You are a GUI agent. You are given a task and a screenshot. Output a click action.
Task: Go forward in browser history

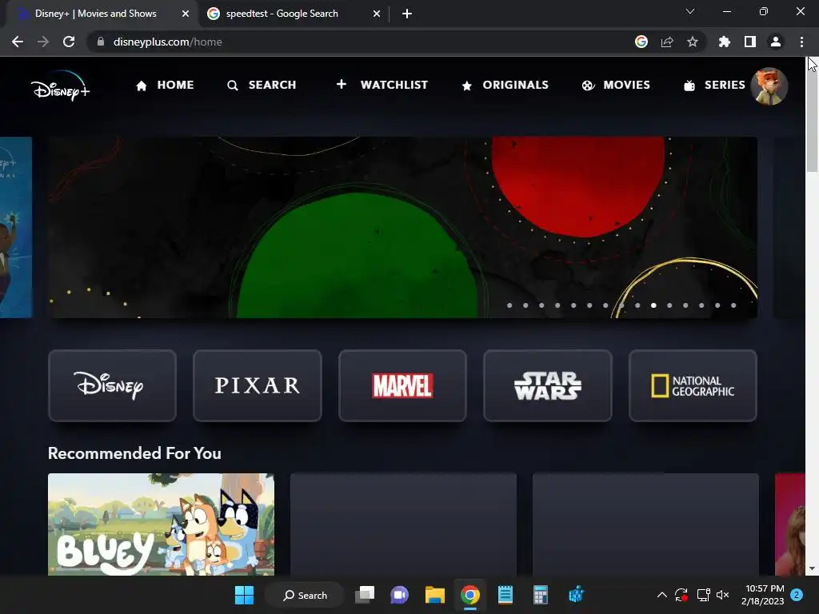[43, 42]
